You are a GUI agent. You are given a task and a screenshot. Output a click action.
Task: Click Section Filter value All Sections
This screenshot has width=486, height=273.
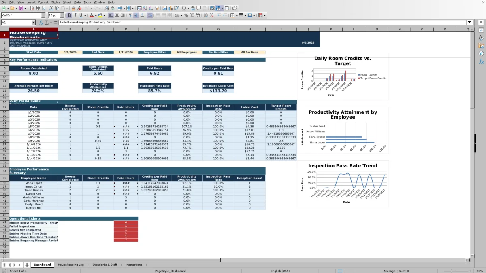pos(249,52)
